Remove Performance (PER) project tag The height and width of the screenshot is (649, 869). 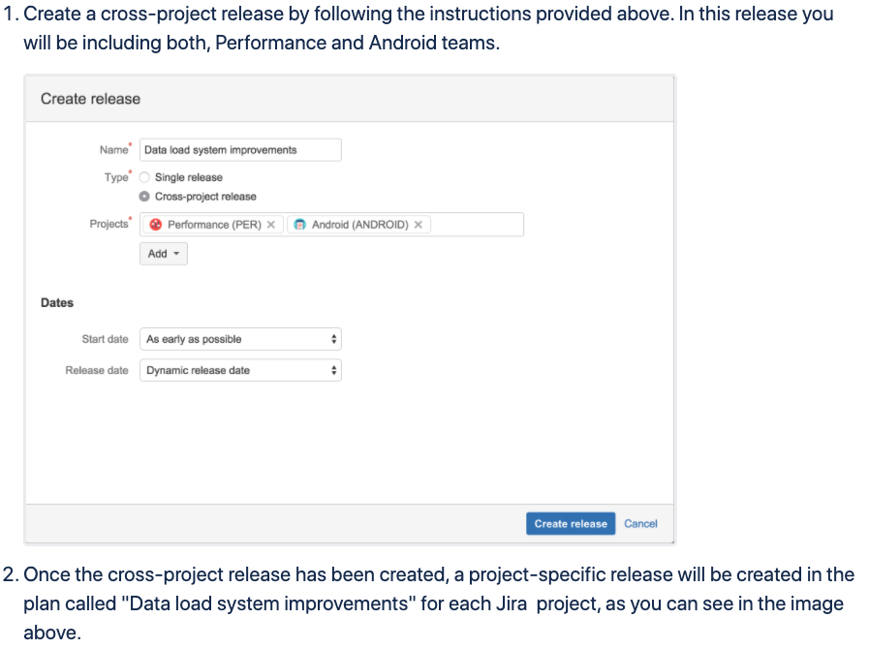(271, 225)
